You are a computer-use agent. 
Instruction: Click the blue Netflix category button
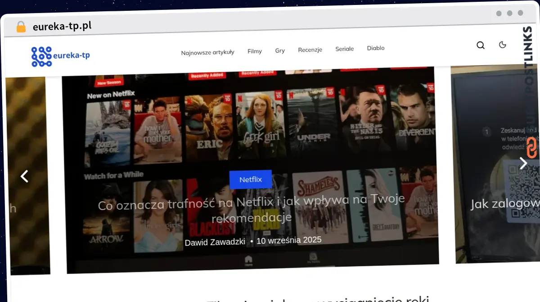[x=251, y=179]
